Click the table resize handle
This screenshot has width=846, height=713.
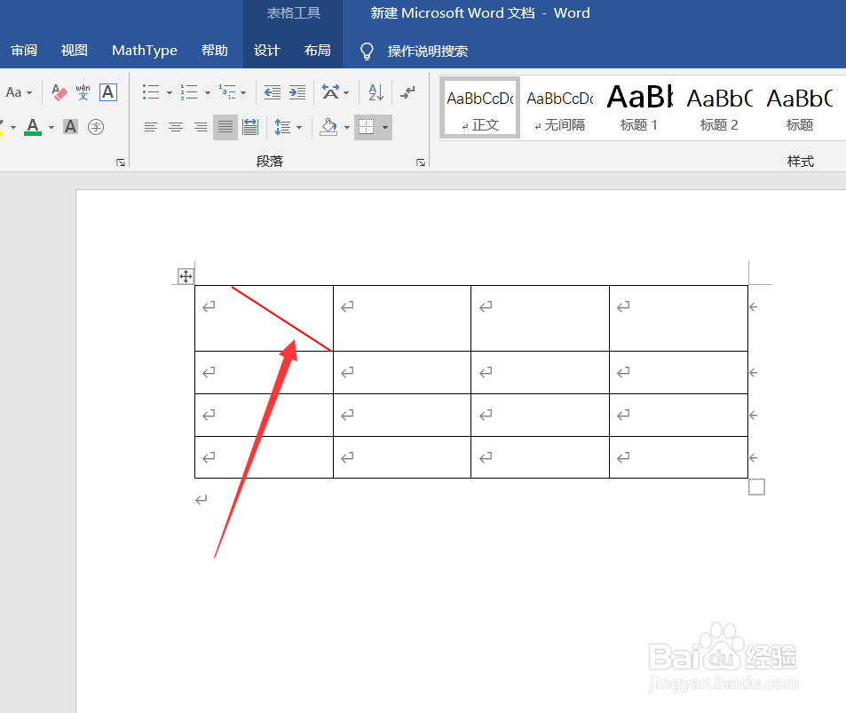(756, 487)
